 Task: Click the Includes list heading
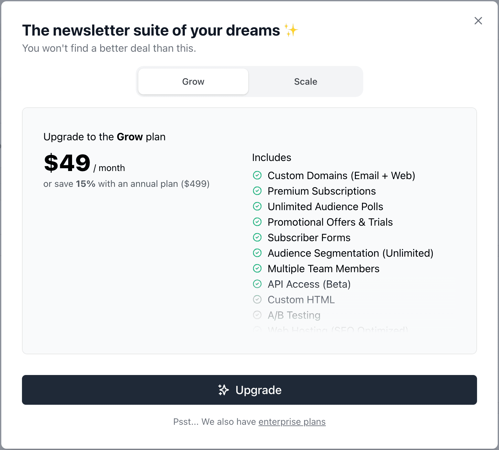click(x=271, y=157)
